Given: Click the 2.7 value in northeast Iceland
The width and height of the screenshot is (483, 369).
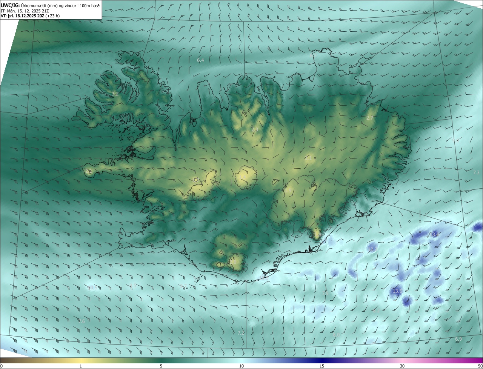Looking at the screenshot, I should (370, 118).
